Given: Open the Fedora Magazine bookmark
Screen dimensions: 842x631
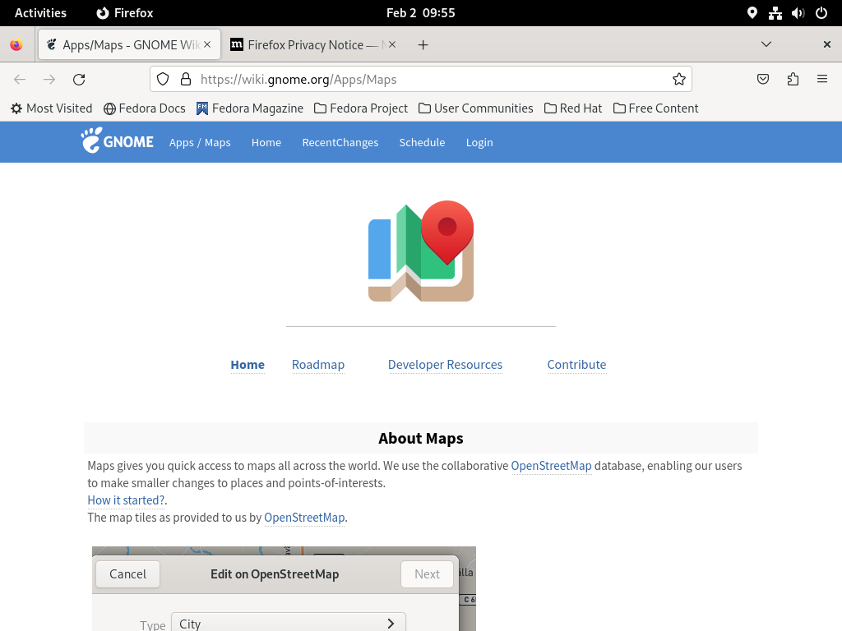Looking at the screenshot, I should coord(250,108).
